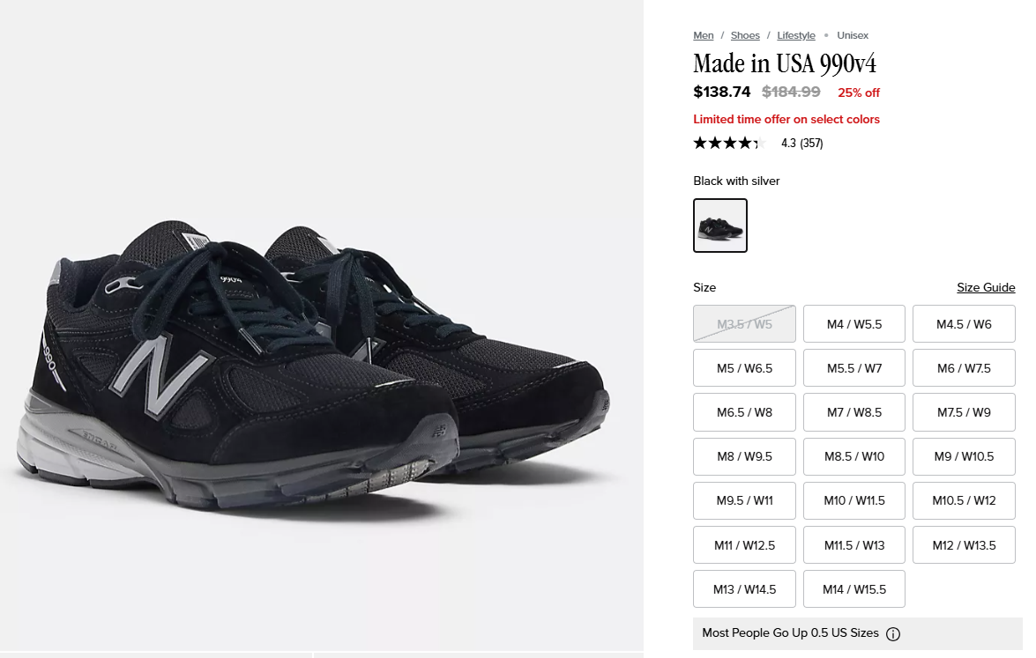Viewport: 1036px width, 658px height.
Task: Open the Size Guide link
Action: 986,287
